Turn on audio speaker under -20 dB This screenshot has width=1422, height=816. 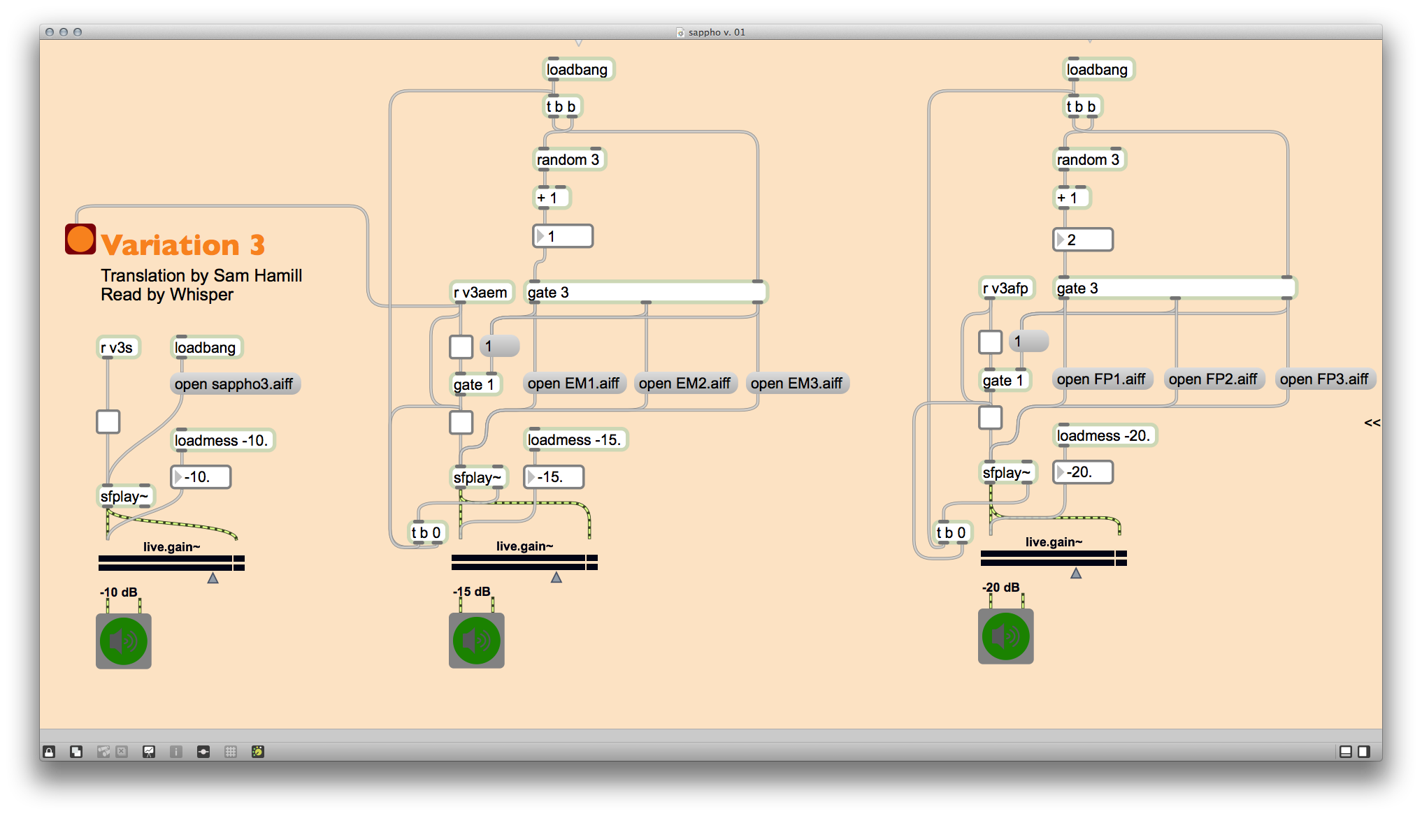pyautogui.click(x=1006, y=636)
